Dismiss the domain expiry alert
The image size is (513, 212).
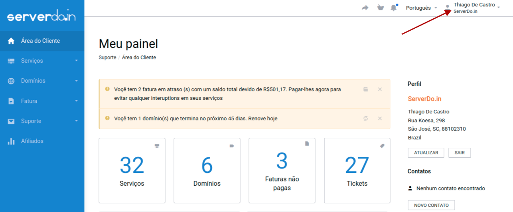(x=380, y=119)
